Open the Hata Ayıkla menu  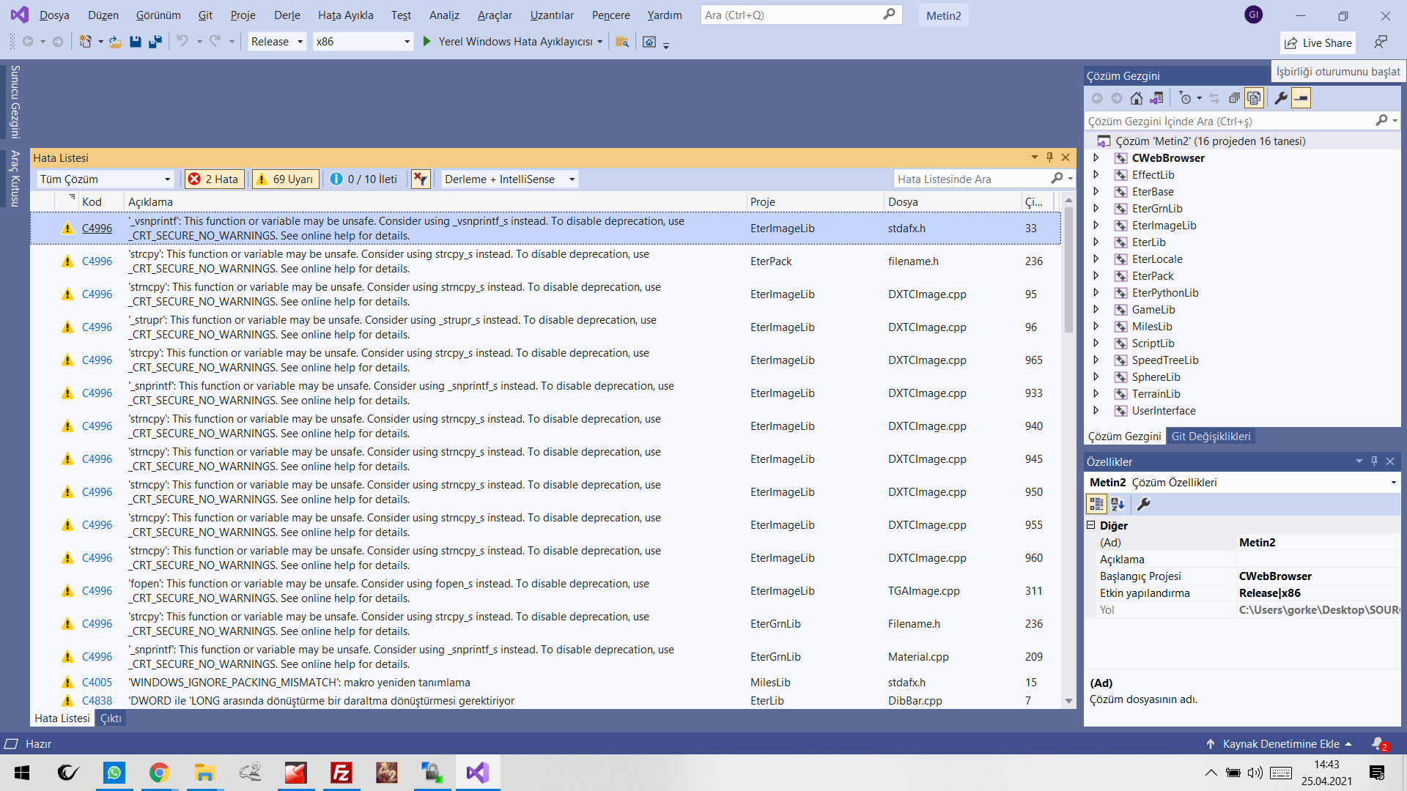pos(346,15)
